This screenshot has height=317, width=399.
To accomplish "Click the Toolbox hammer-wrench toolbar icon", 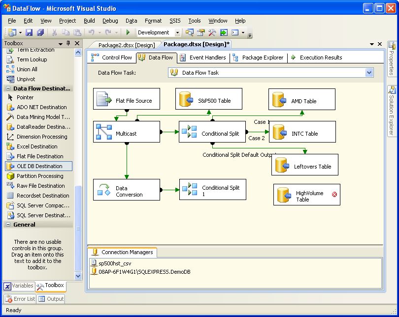I will click(x=212, y=32).
